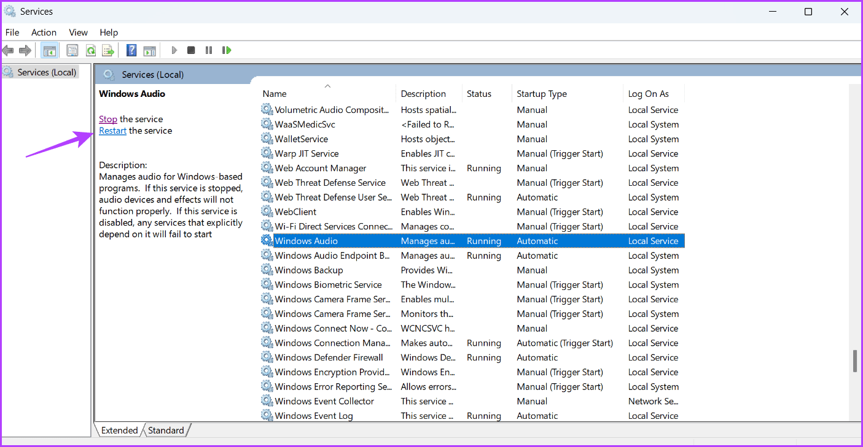Click gear icon beside Windows Event Log
Image resolution: width=863 pixels, height=447 pixels.
point(267,416)
